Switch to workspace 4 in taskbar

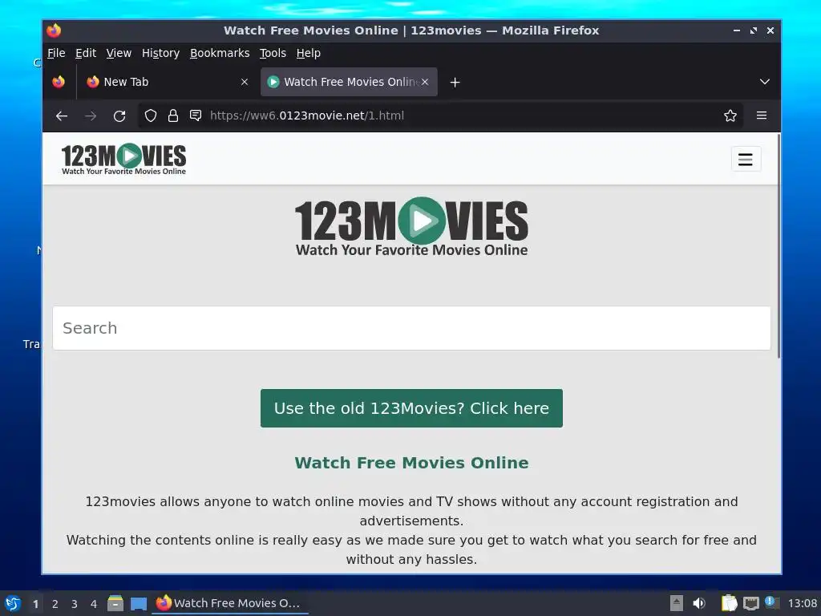pyautogui.click(x=94, y=604)
